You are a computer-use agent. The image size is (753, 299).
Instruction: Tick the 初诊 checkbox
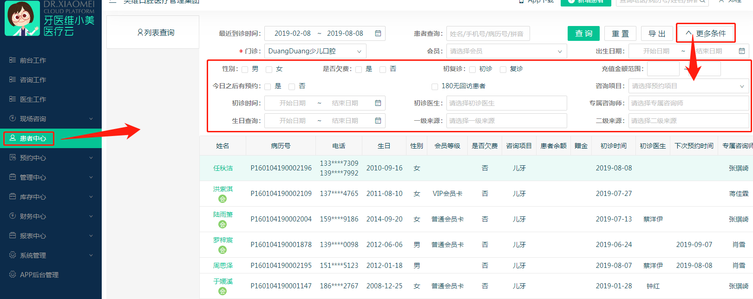tap(472, 70)
